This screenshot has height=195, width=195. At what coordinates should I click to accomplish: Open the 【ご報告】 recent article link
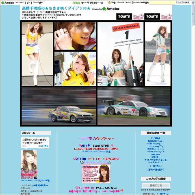(x=156, y=138)
